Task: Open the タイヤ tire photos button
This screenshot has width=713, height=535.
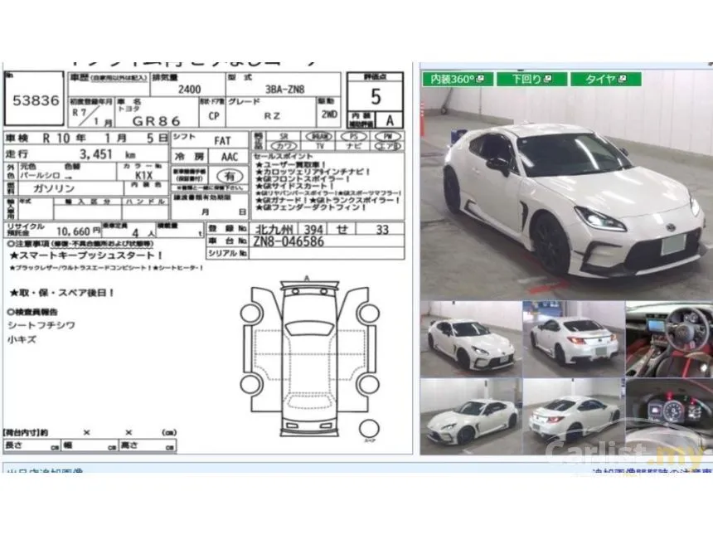Action: click(x=606, y=79)
